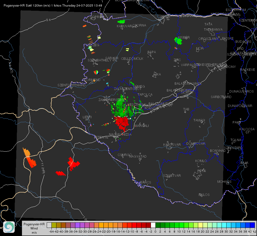The height and width of the screenshot is (236, 257).
Task: Click the dark green swatch right of the white one
Action: click(x=158, y=225)
